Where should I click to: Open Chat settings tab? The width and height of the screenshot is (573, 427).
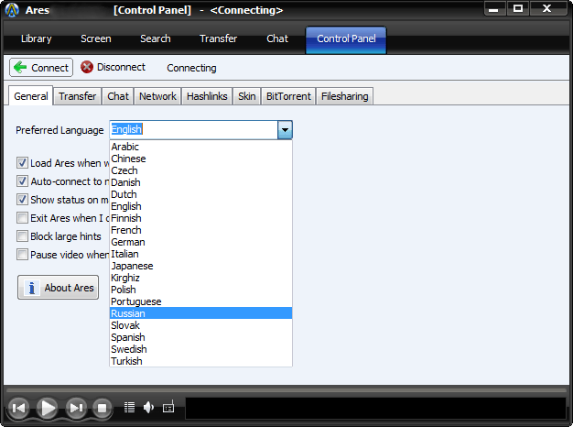tap(118, 96)
